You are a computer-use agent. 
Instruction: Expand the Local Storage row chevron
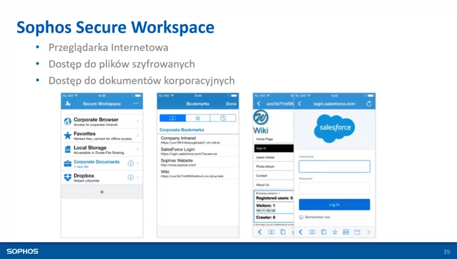pos(138,150)
